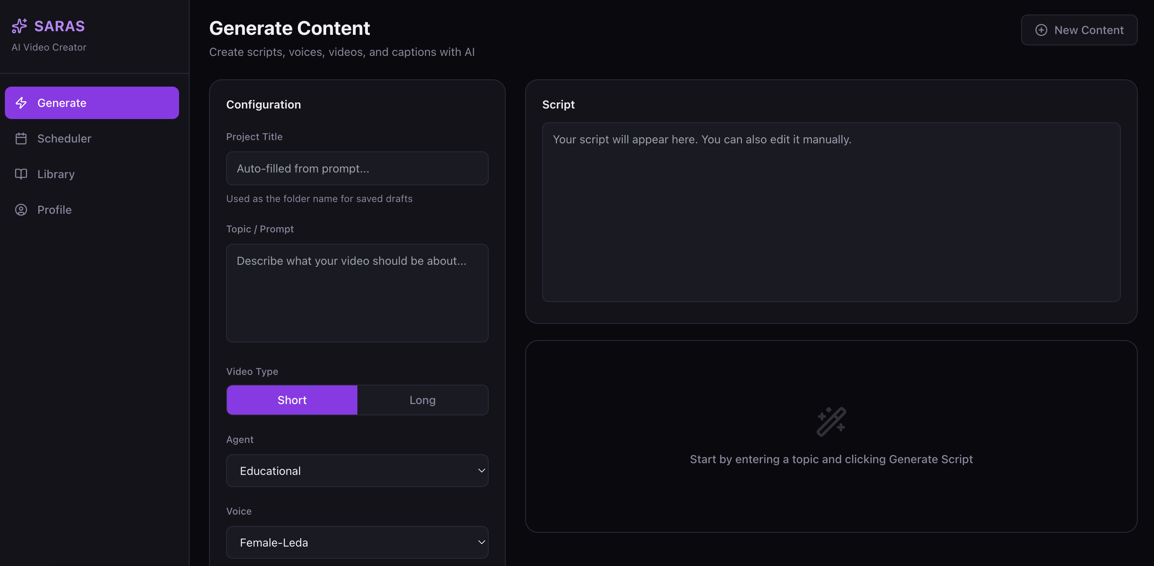This screenshot has height=566, width=1154.
Task: Click inside the Topic / Prompt text area
Action: tap(357, 293)
